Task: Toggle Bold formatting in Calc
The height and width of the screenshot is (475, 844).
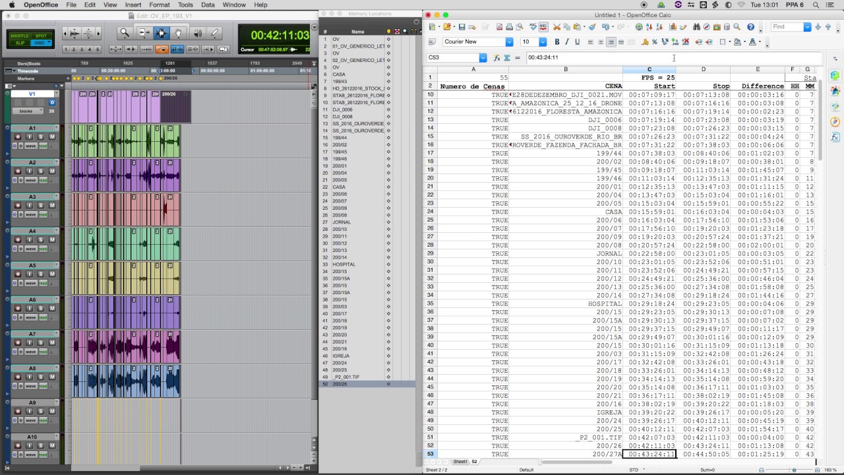Action: [557, 42]
